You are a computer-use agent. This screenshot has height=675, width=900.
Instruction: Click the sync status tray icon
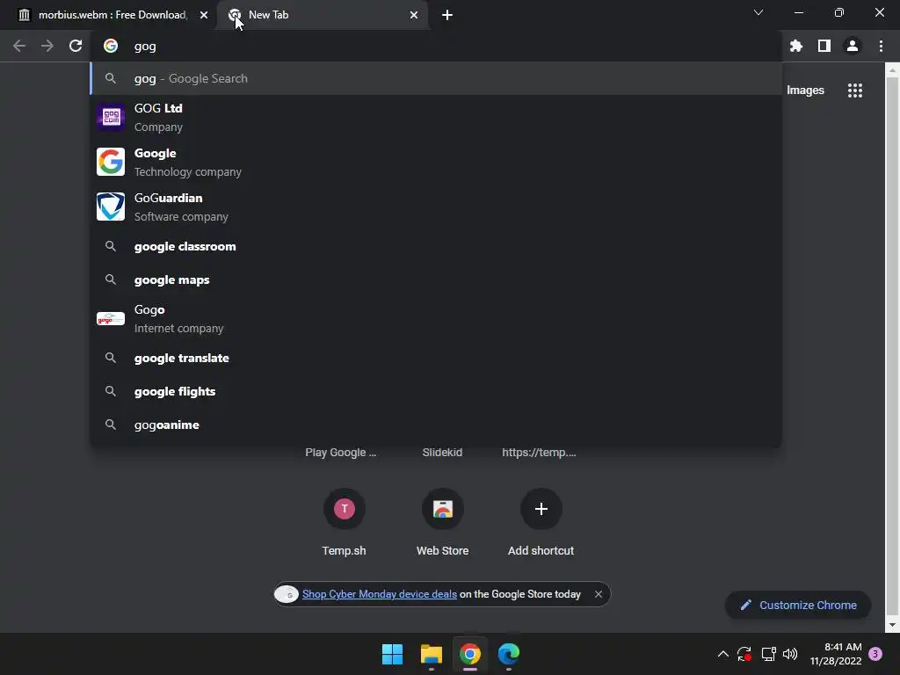744,654
